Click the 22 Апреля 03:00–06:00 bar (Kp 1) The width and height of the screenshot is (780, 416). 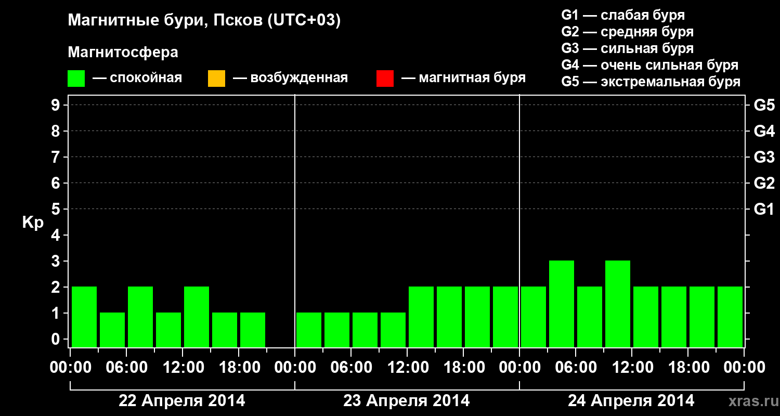coord(112,330)
